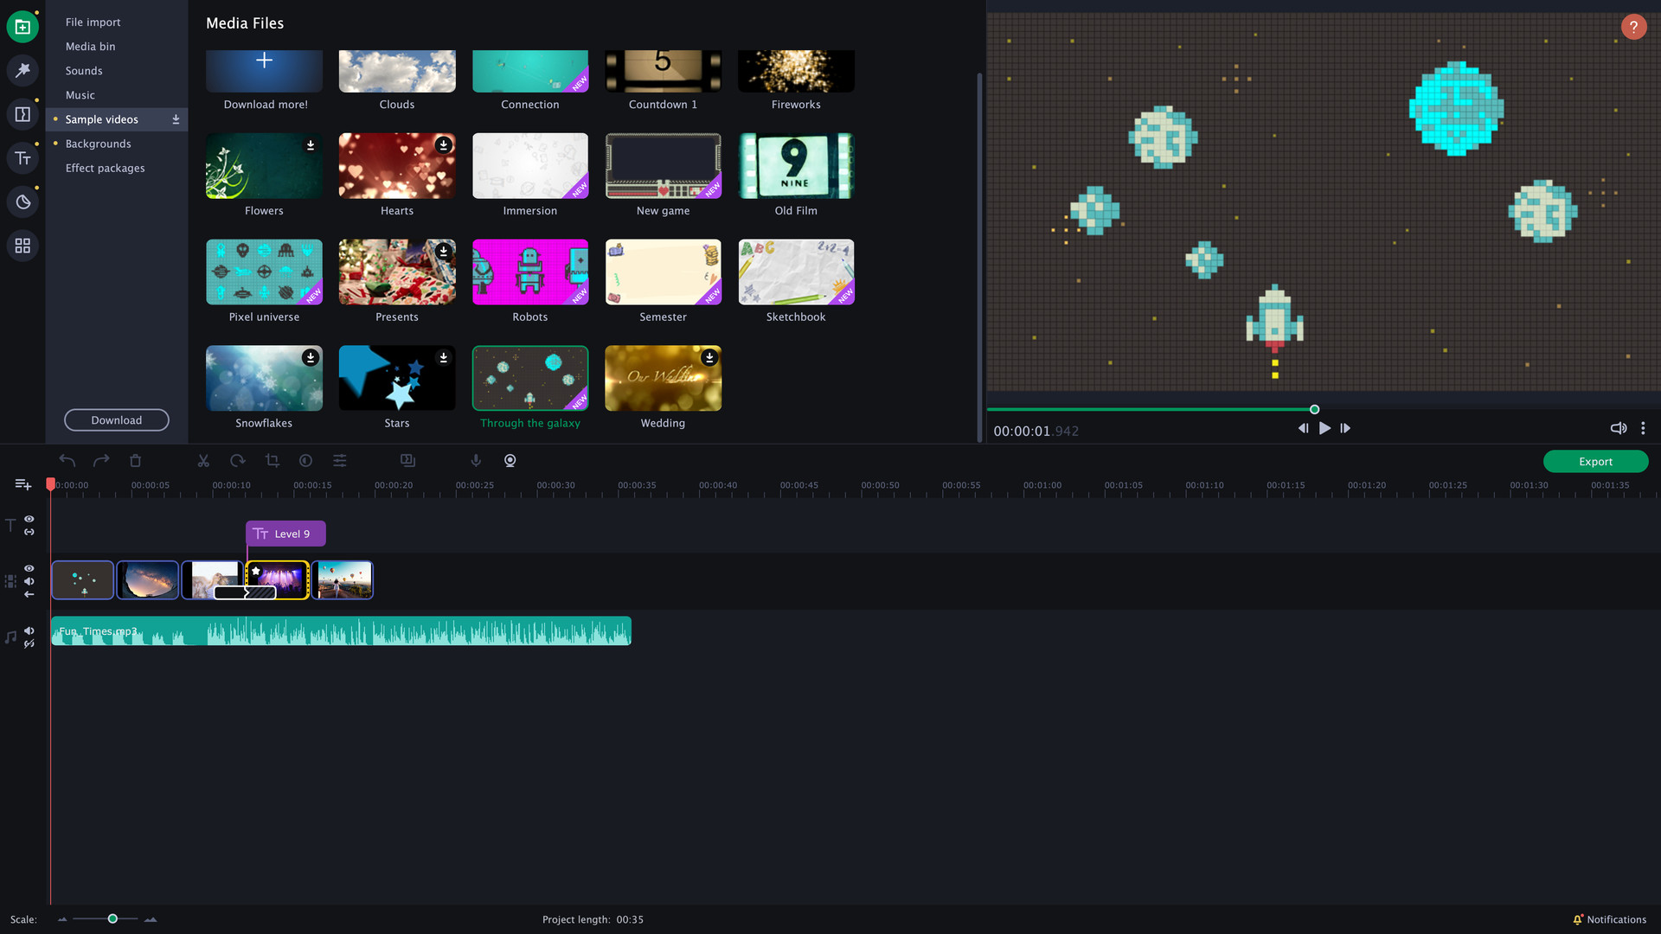Viewport: 1661px width, 934px height.
Task: Switch to the Backgrounds category
Action: 98,144
